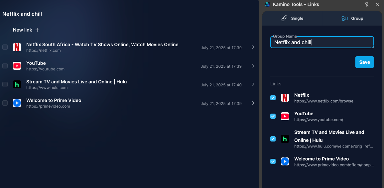The image size is (384, 188).
Task: Click the Prime Video icon in main list
Action: point(17,103)
